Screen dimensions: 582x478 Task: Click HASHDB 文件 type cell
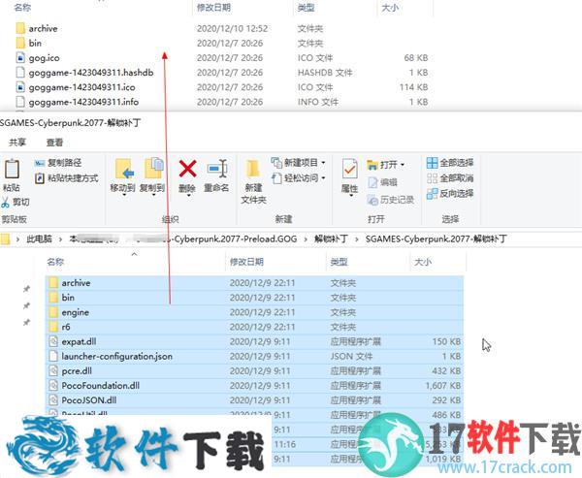point(325,73)
